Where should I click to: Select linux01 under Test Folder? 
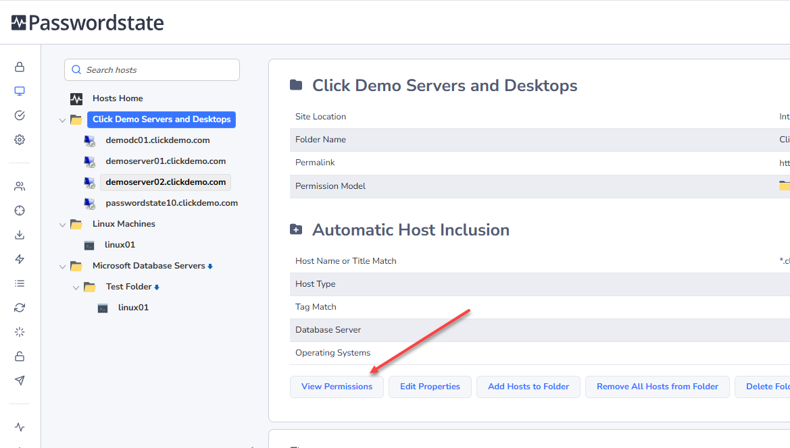134,308
